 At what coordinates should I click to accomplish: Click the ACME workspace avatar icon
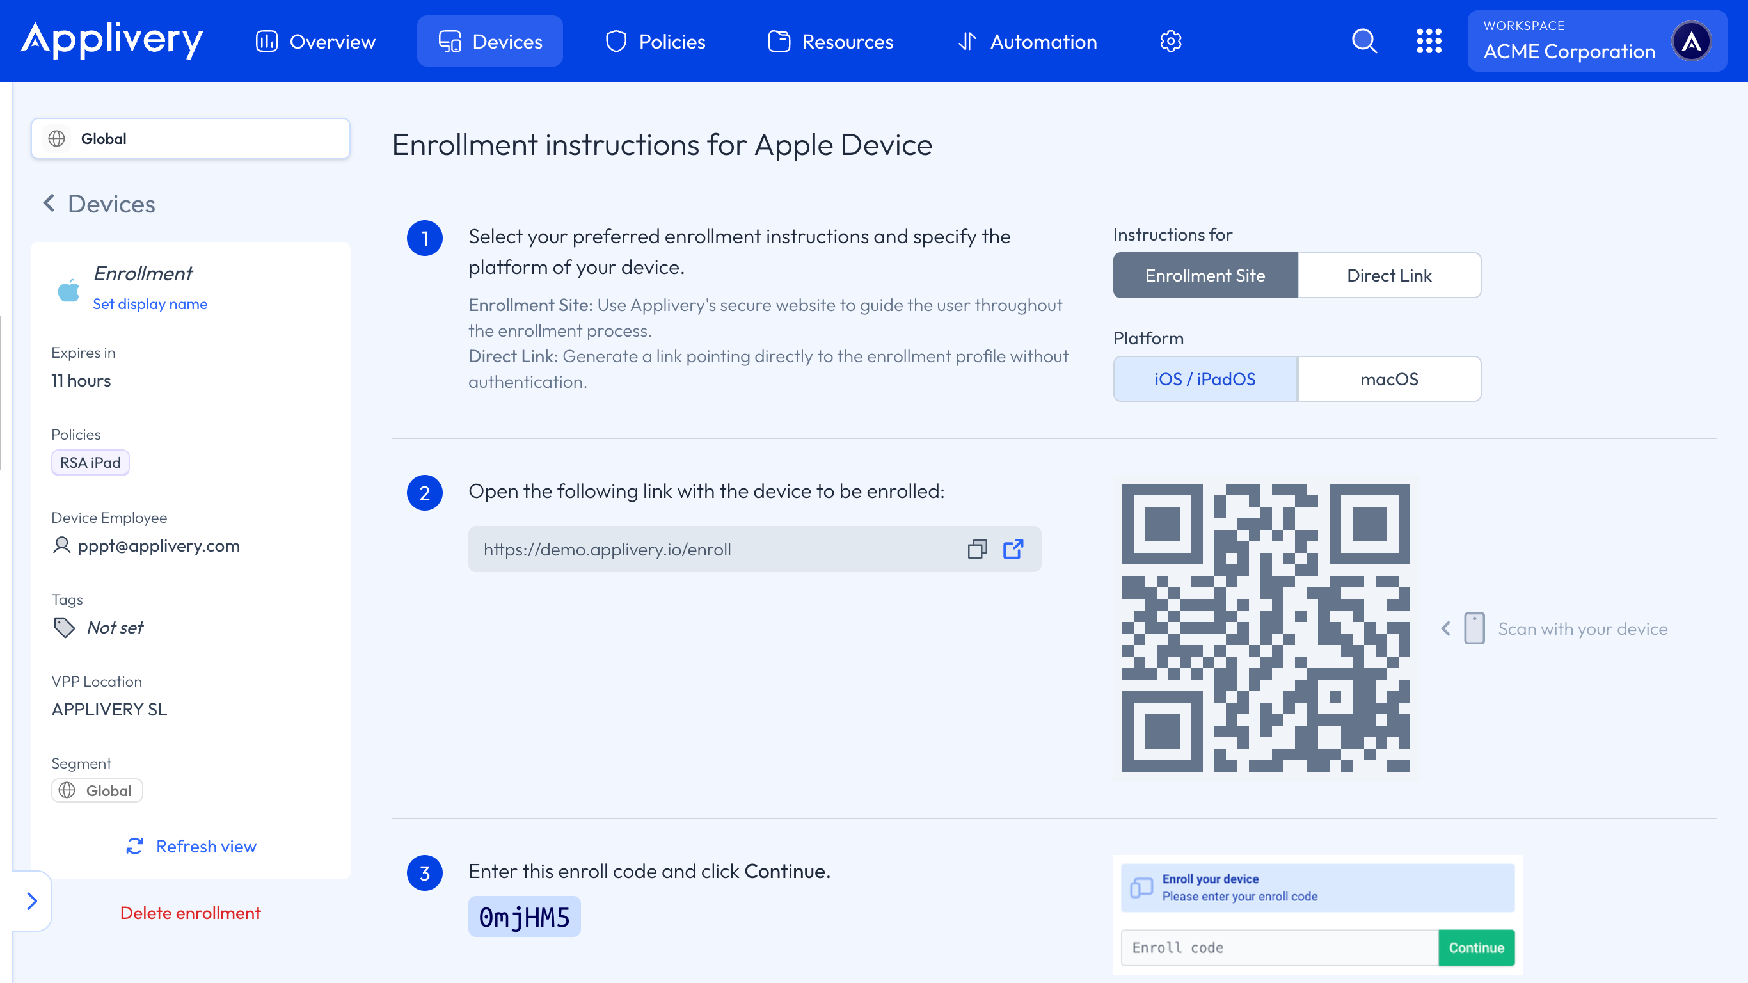coord(1691,42)
